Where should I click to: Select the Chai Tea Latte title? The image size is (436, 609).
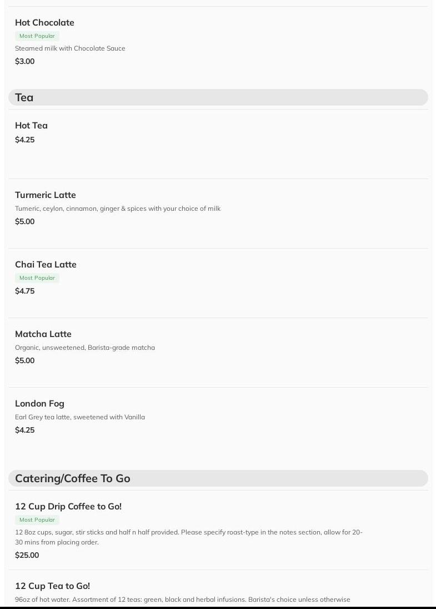coord(46,265)
